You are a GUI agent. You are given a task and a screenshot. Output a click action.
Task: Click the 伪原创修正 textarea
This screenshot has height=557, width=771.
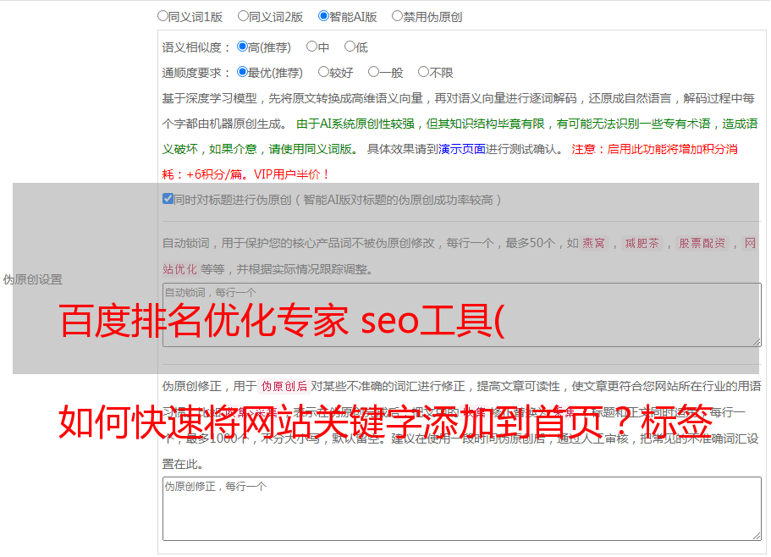[462, 509]
